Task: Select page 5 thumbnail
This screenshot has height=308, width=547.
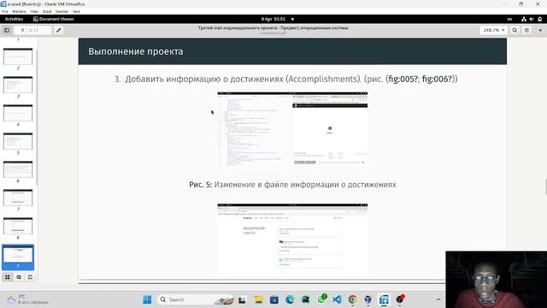Action: 18,141
